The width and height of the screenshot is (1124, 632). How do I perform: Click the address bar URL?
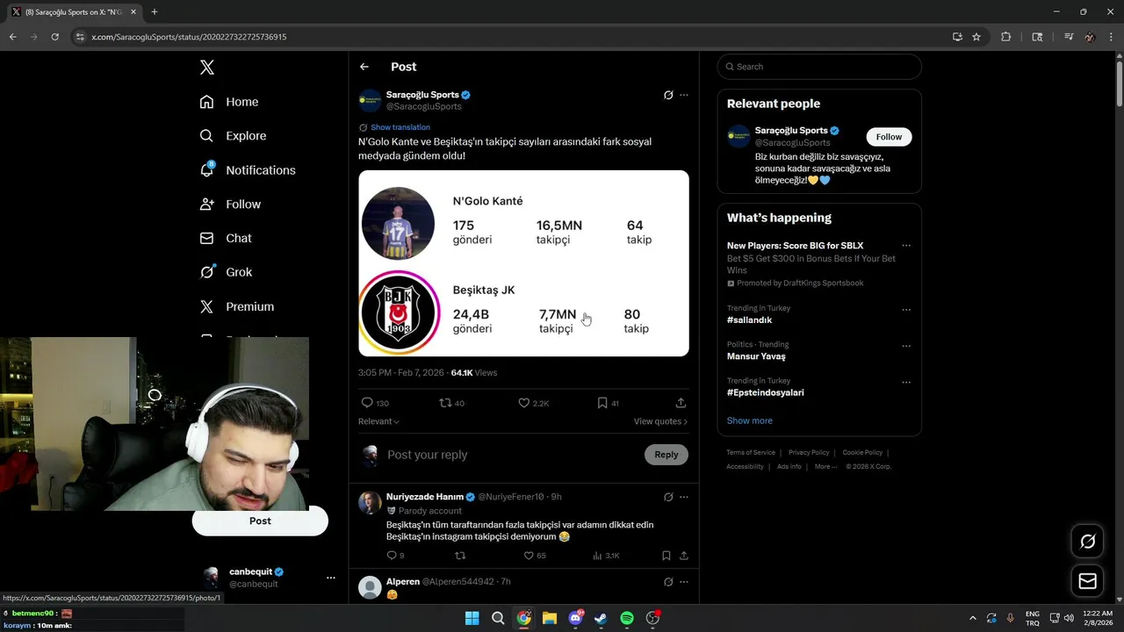[189, 37]
